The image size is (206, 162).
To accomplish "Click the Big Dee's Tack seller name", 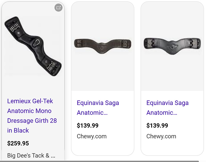I will click(x=31, y=156).
